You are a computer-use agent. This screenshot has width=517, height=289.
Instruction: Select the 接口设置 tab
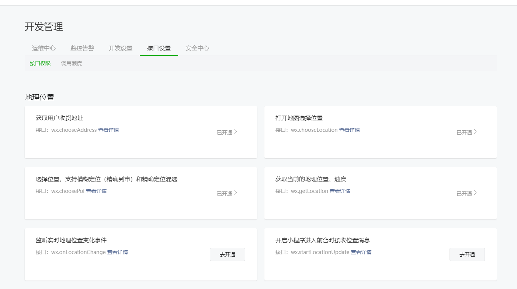159,48
